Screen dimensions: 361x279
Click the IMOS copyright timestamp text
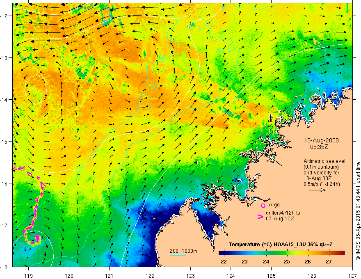(358, 210)
